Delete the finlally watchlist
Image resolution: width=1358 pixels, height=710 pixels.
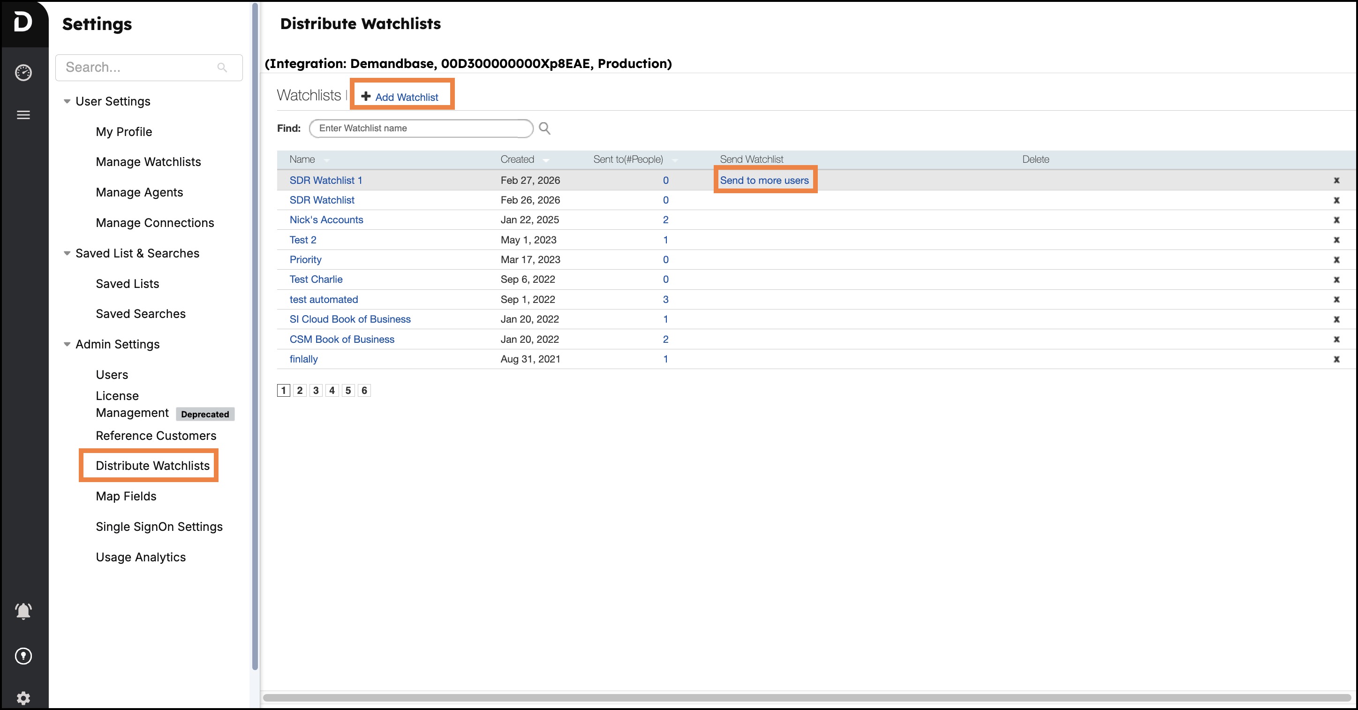click(x=1336, y=359)
